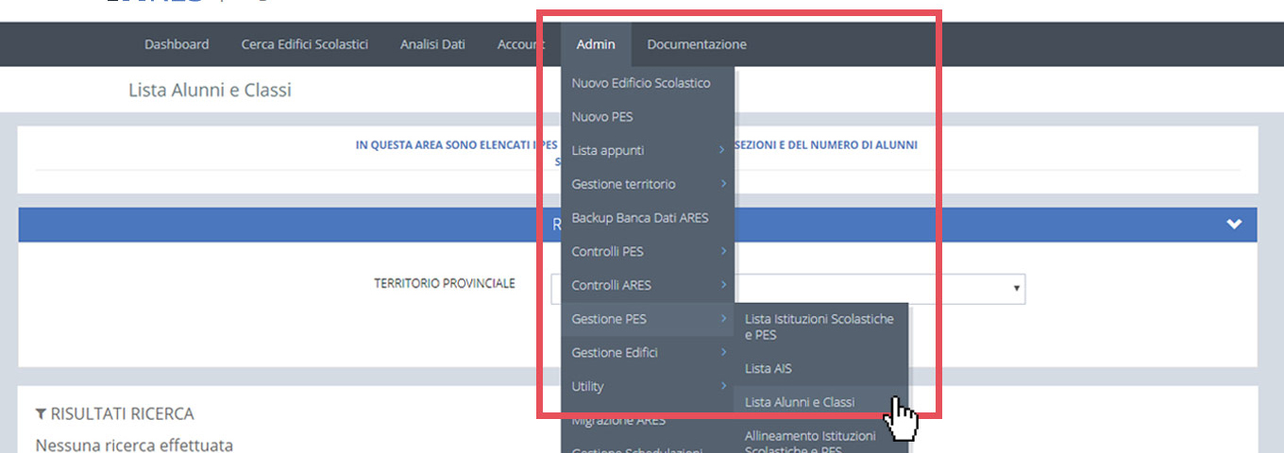The height and width of the screenshot is (453, 1284).
Task: Select Migrazione ARES menu entry
Action: [647, 420]
